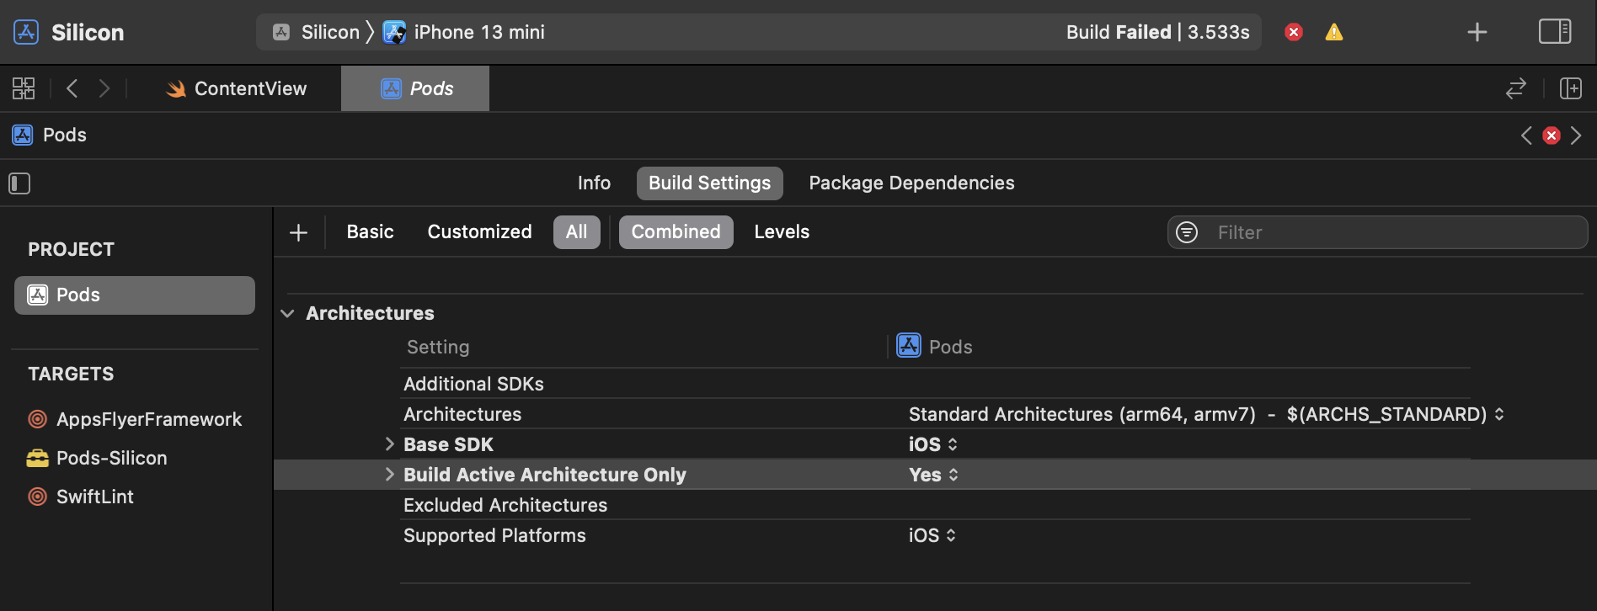Open the Base SDK iOS popup
This screenshot has height=611, width=1597.
pyautogui.click(x=933, y=444)
